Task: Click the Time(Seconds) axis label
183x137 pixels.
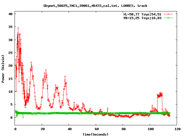Action: coord(95,134)
